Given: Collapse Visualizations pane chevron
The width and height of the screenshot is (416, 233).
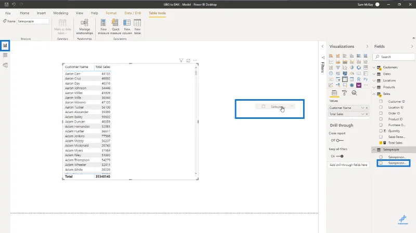Looking at the screenshot, I should (x=367, y=46).
